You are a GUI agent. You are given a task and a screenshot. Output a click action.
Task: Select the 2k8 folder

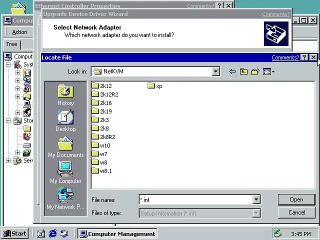pos(100,128)
